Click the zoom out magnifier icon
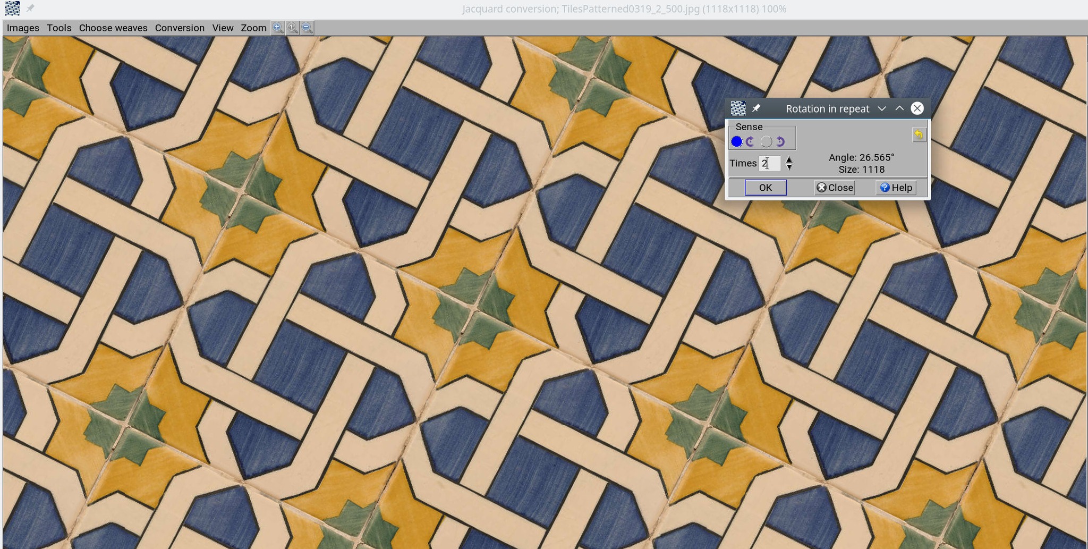This screenshot has width=1088, height=549. [x=307, y=28]
